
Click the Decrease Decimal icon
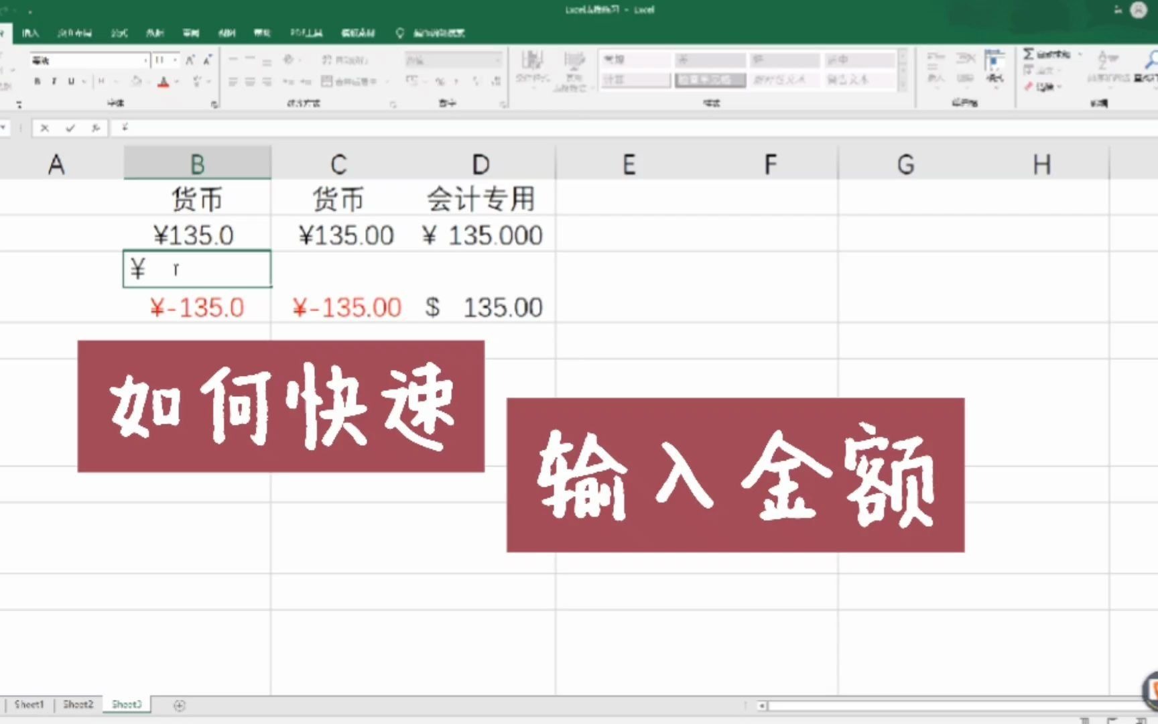point(496,81)
